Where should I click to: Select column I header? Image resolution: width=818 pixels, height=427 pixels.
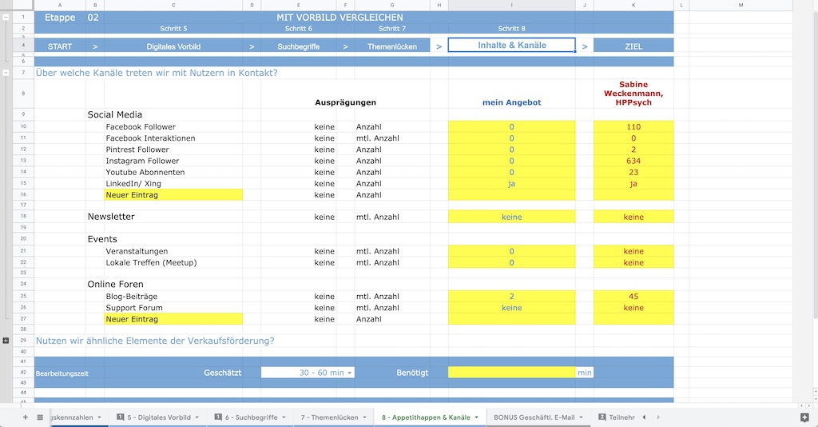pyautogui.click(x=512, y=5)
